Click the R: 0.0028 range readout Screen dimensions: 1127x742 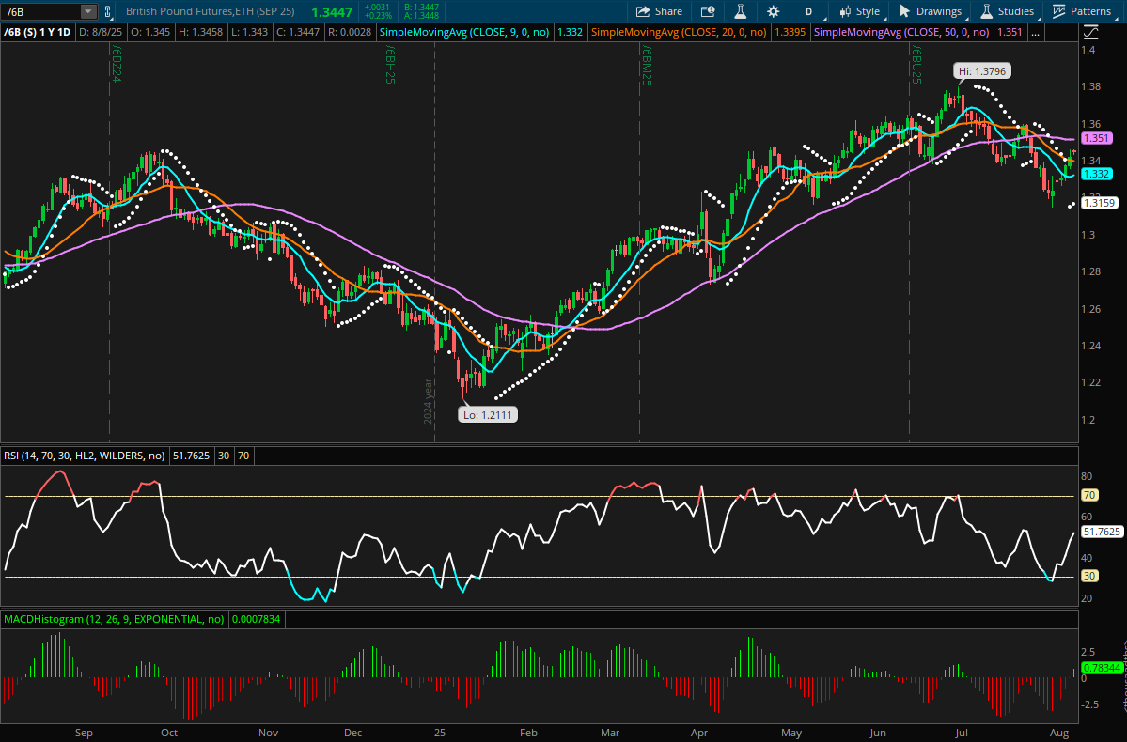350,32
